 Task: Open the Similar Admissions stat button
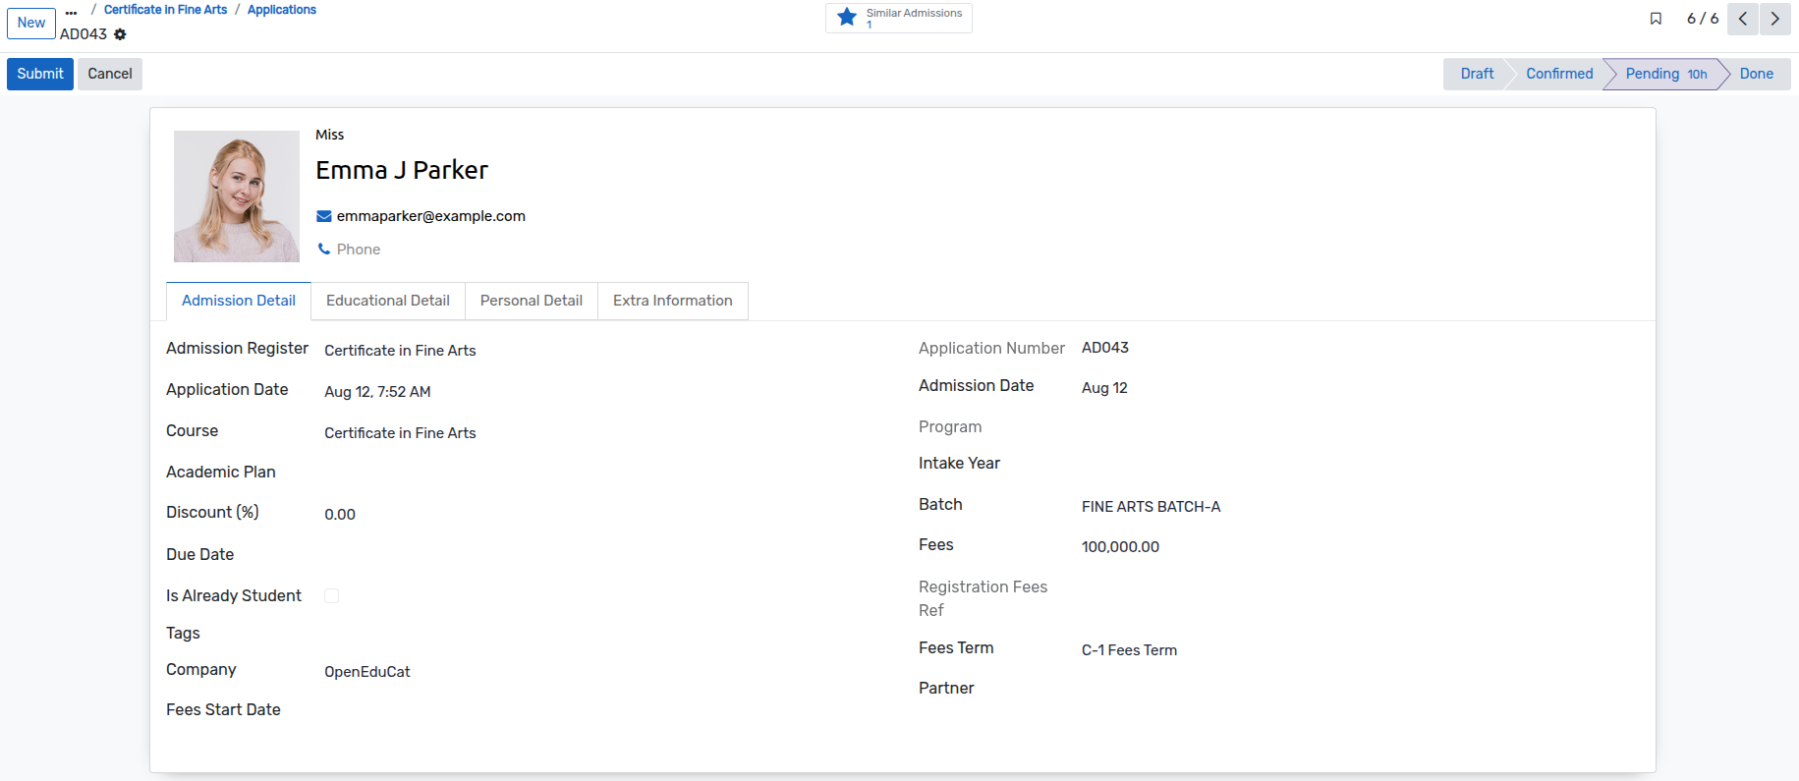[899, 18]
